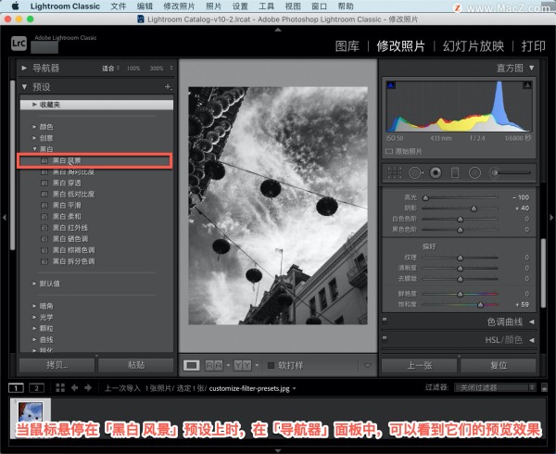Viewport: 556px width, 454px height.
Task: Enable the 软打样 soft proofing checkbox
Action: point(272,365)
